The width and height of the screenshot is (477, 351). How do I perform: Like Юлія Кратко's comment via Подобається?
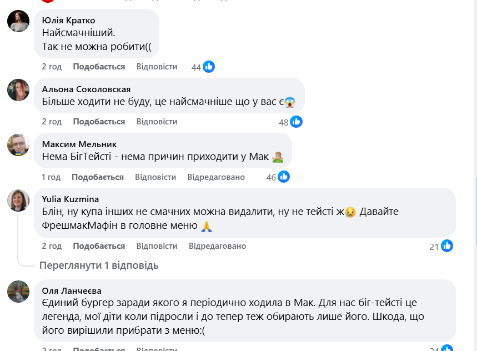point(99,67)
